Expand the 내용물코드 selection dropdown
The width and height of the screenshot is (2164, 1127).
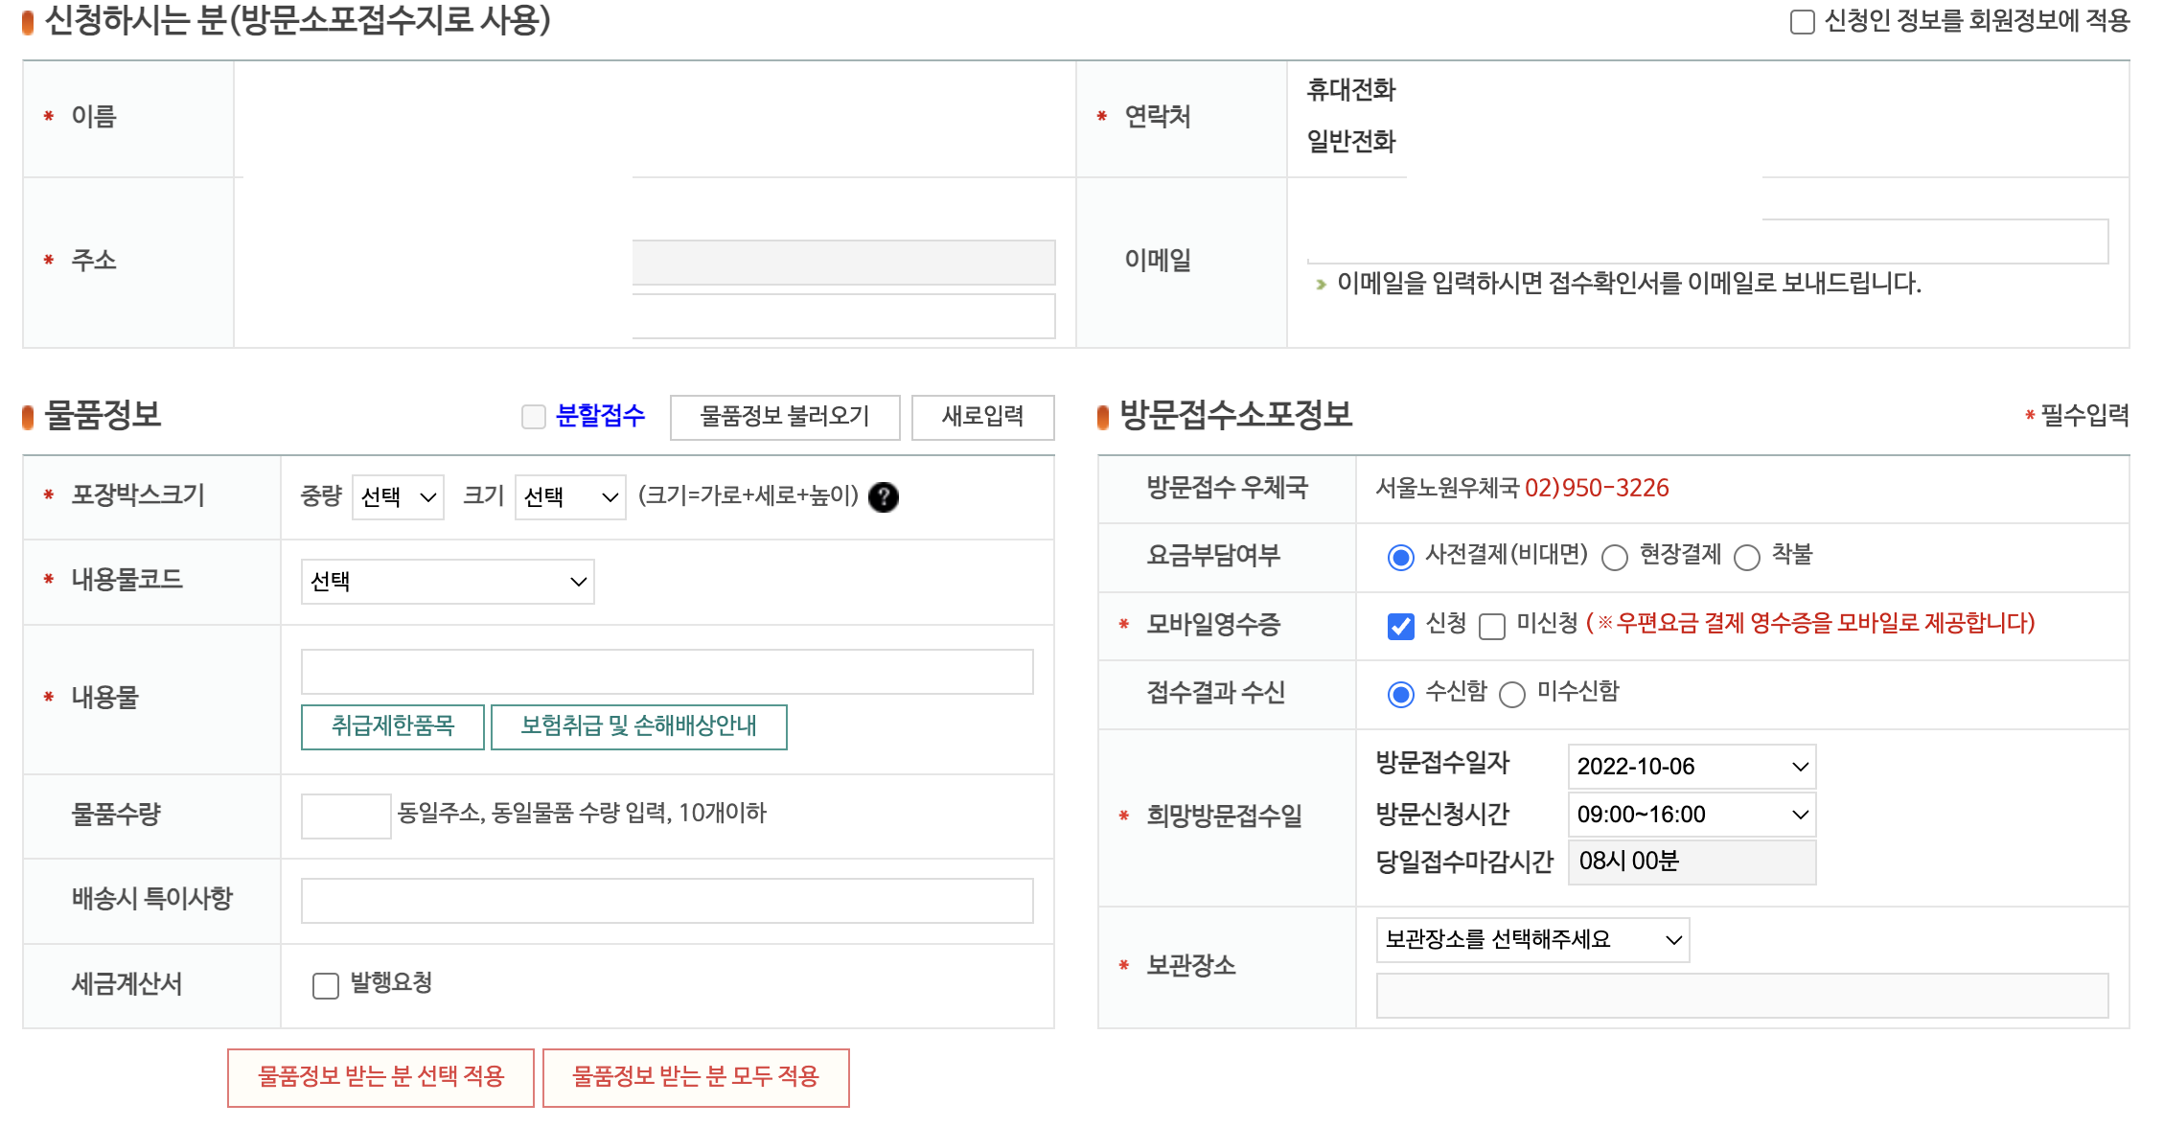[x=448, y=582]
